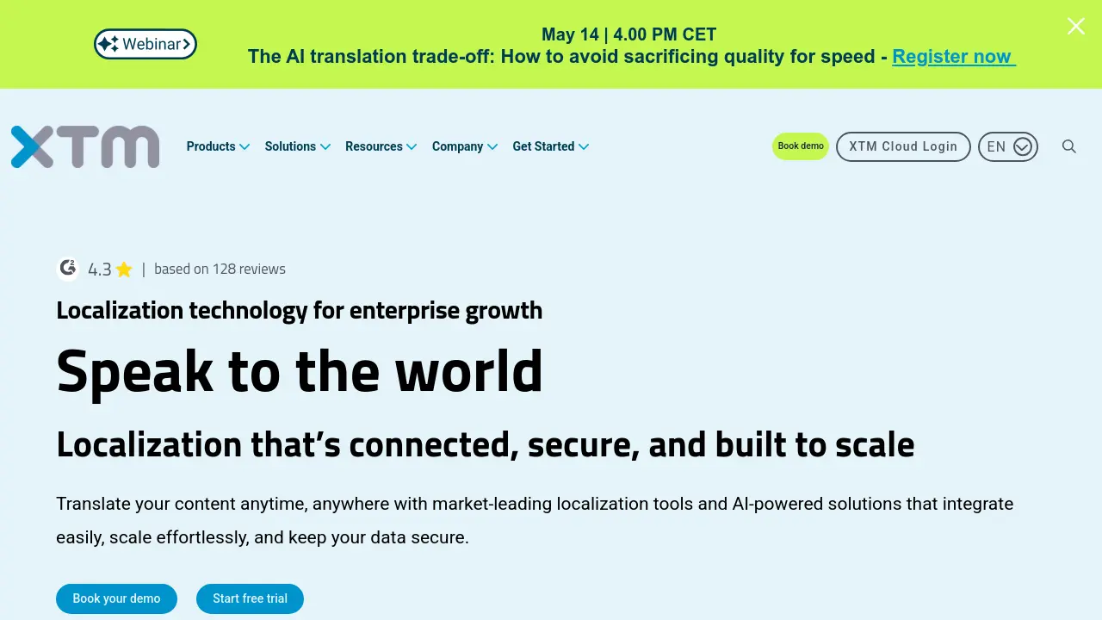Open XTM Cloud Login
The height and width of the screenshot is (620, 1102).
903,146
